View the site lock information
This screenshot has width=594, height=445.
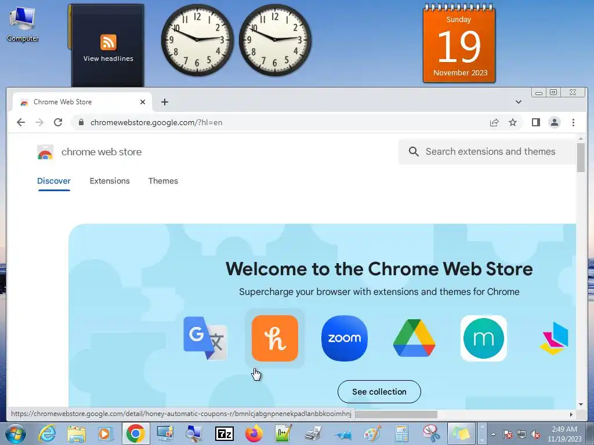pyautogui.click(x=81, y=122)
